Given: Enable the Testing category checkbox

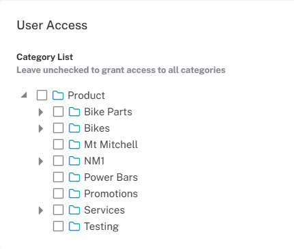Looking at the screenshot, I should pyautogui.click(x=58, y=226).
